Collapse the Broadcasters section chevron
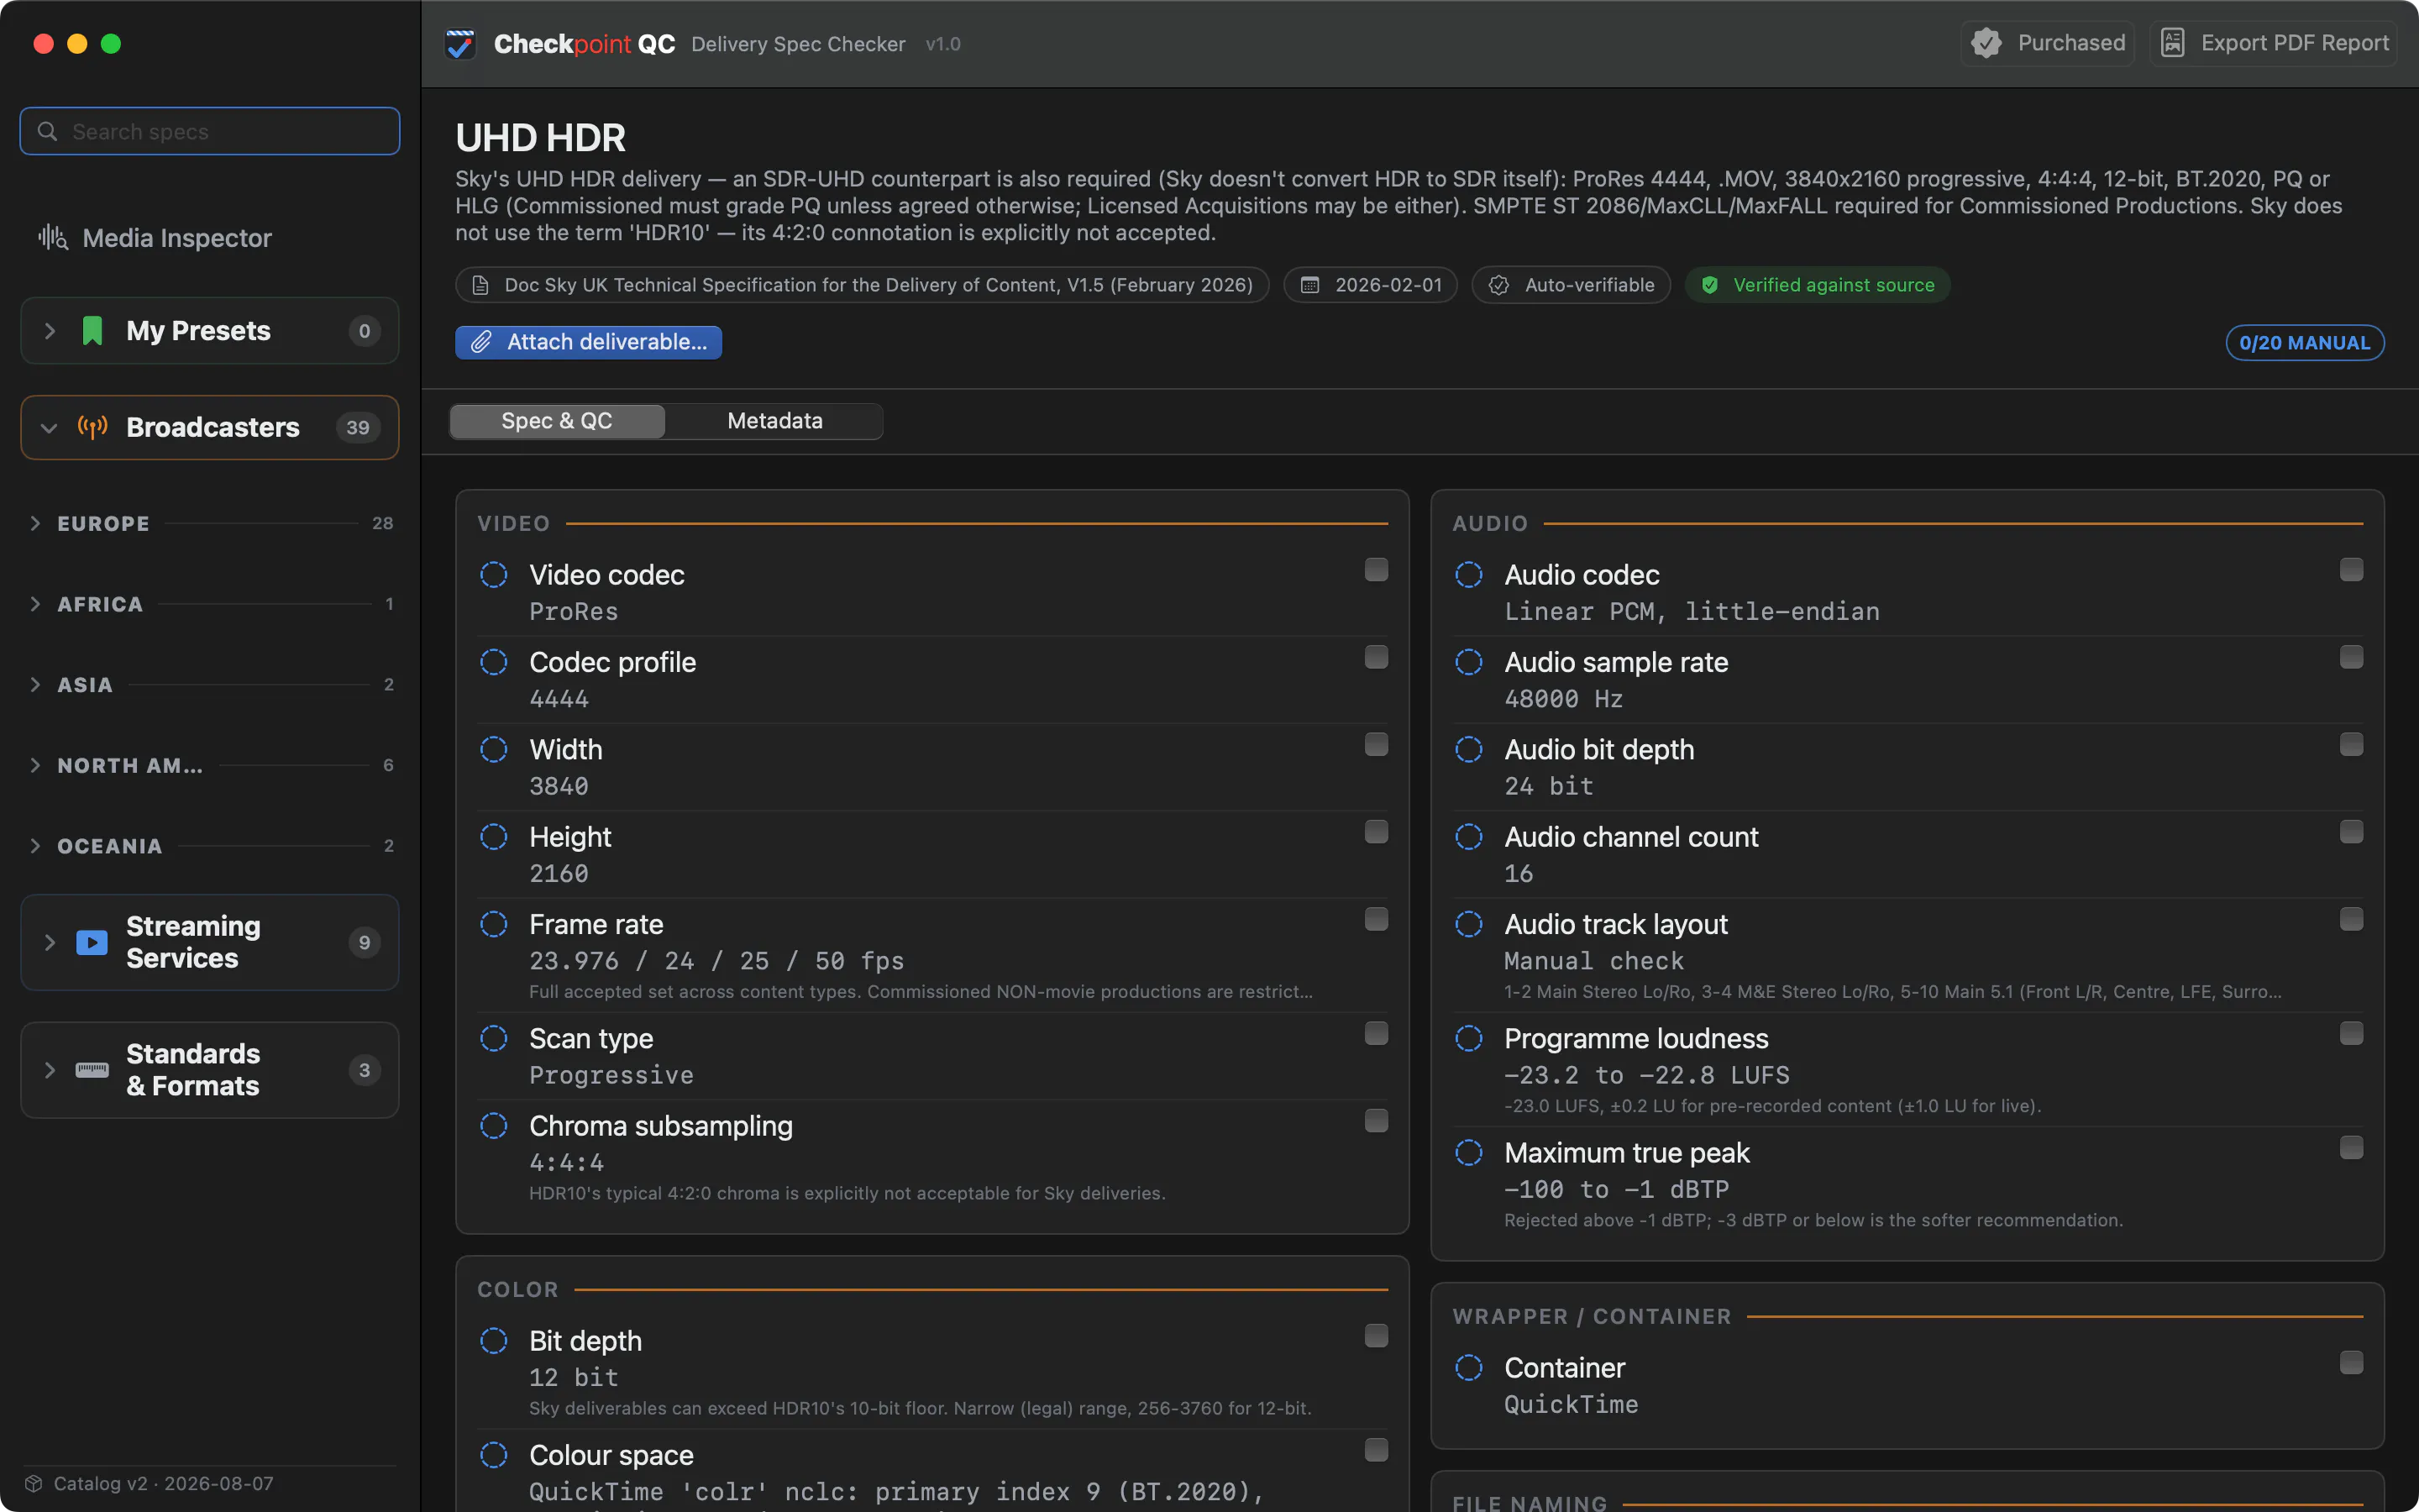 click(x=49, y=428)
